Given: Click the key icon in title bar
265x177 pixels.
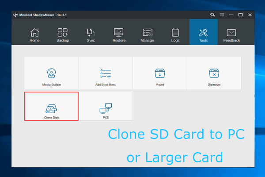Looking at the screenshot, I should click(212, 15).
